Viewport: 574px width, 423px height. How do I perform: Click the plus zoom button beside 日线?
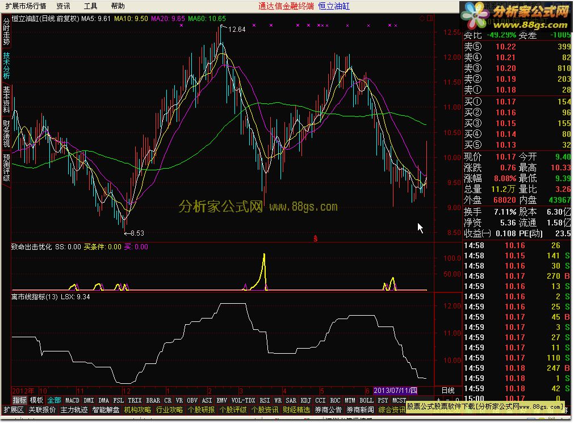click(439, 400)
